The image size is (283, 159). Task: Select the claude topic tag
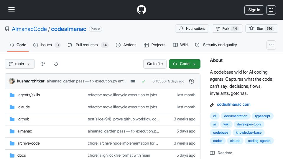click(235, 141)
